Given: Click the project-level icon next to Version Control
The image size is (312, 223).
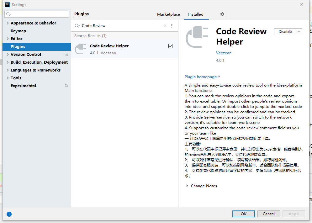Looking at the screenshot, I should 66,54.
